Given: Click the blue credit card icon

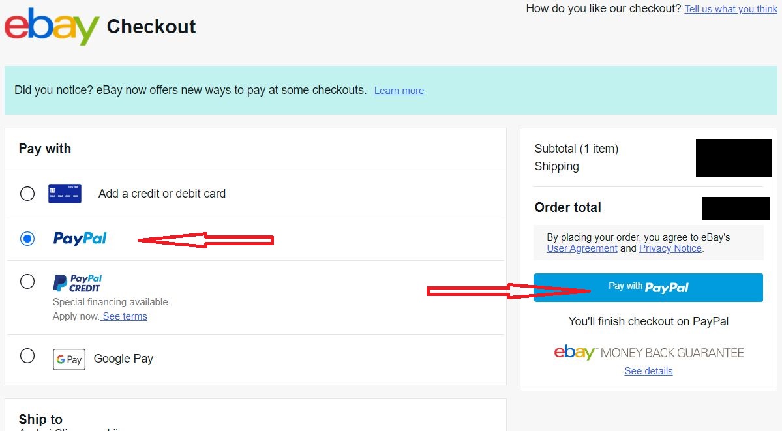Looking at the screenshot, I should pos(65,194).
